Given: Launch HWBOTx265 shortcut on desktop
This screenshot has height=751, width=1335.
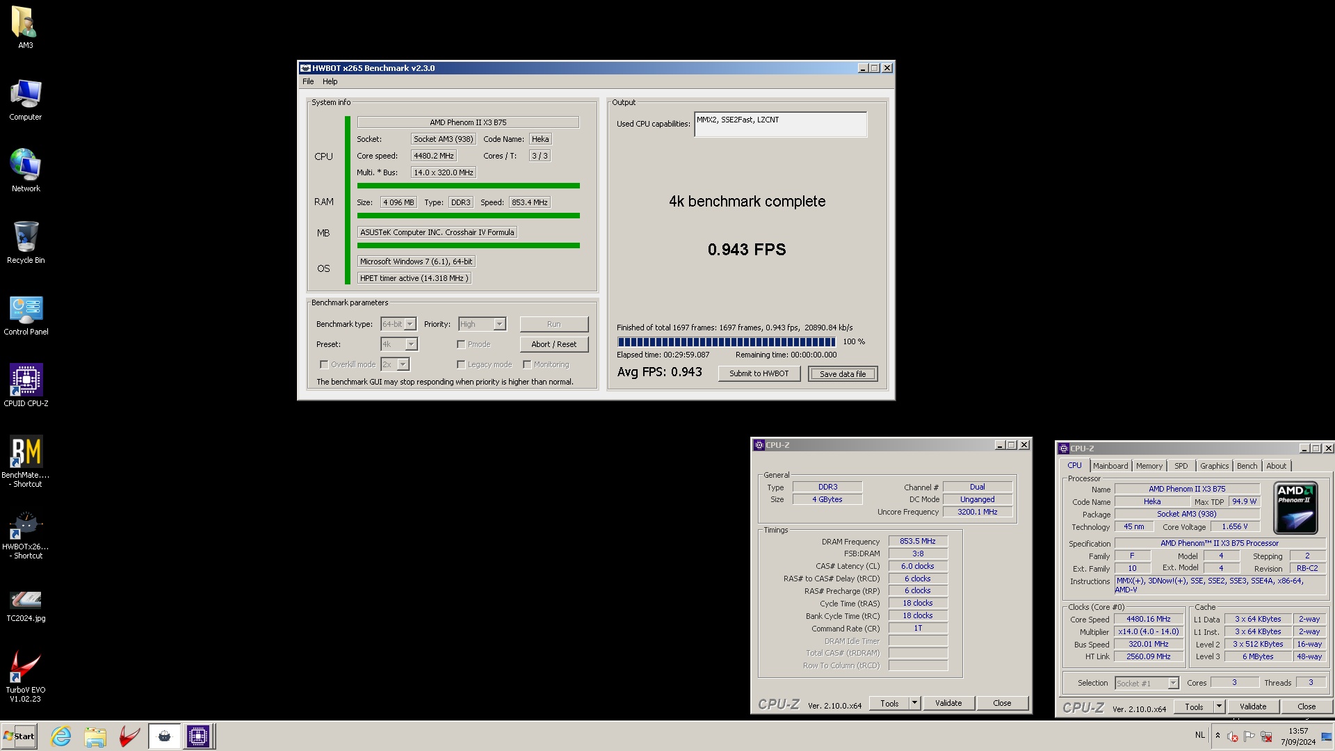Looking at the screenshot, I should coord(26,535).
